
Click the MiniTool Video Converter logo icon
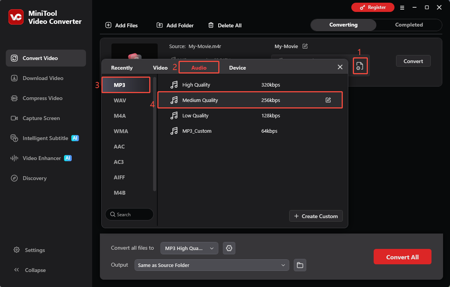16,17
